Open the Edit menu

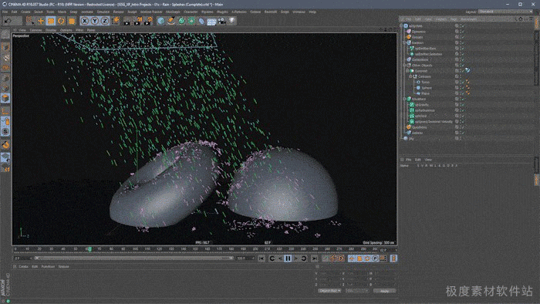point(14,12)
